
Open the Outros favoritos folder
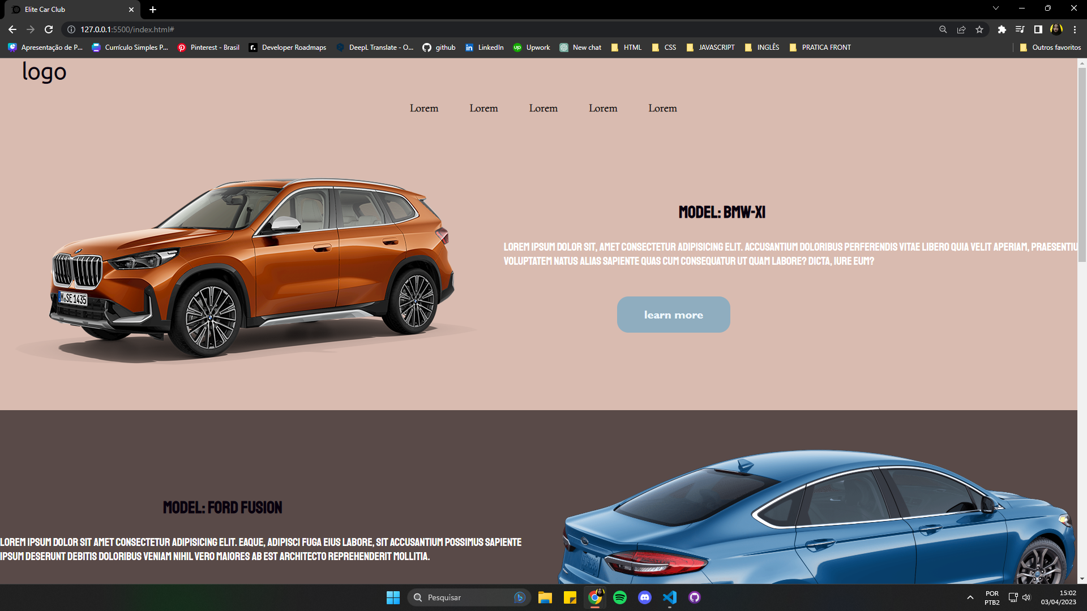click(x=1051, y=48)
